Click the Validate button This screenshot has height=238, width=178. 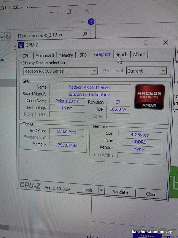coord(120,192)
